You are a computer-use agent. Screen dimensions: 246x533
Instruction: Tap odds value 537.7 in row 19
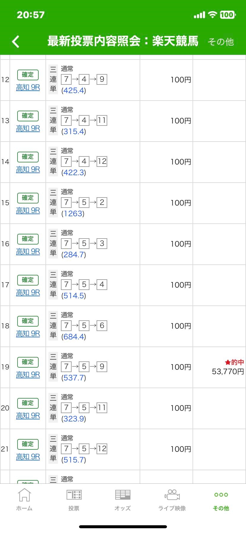pos(73,378)
